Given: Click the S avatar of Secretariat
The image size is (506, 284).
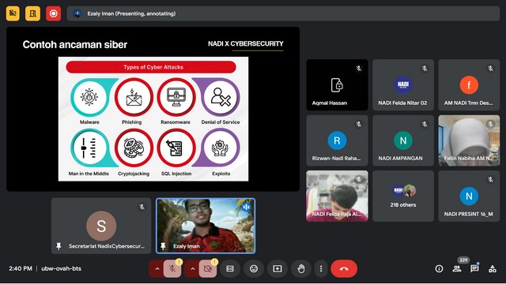Looking at the screenshot, I should [x=101, y=226].
